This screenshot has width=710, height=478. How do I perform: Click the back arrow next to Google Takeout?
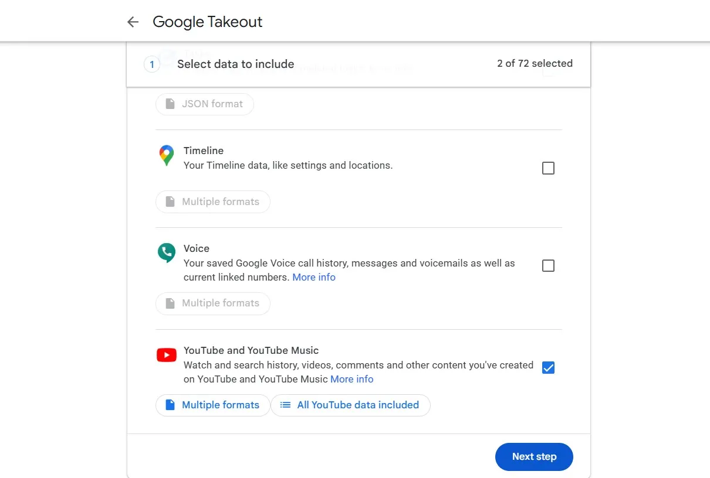[133, 22]
